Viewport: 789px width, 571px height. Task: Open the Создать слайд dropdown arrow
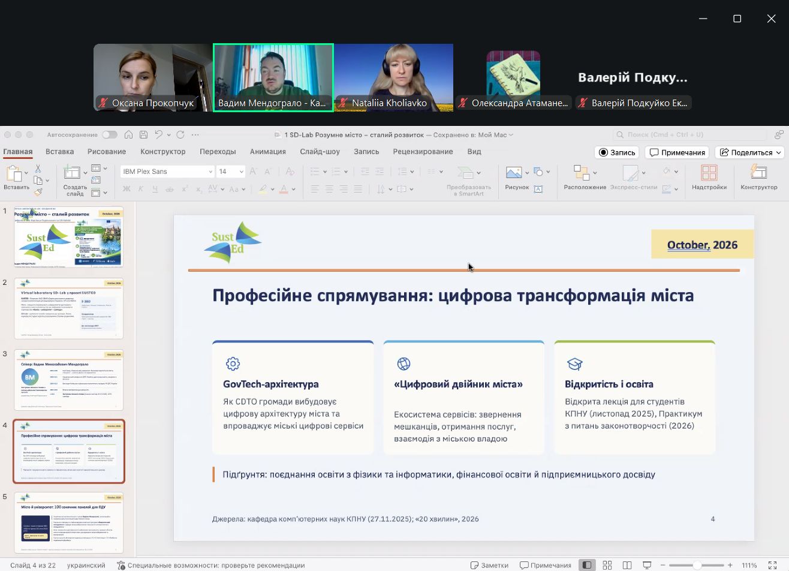86,173
